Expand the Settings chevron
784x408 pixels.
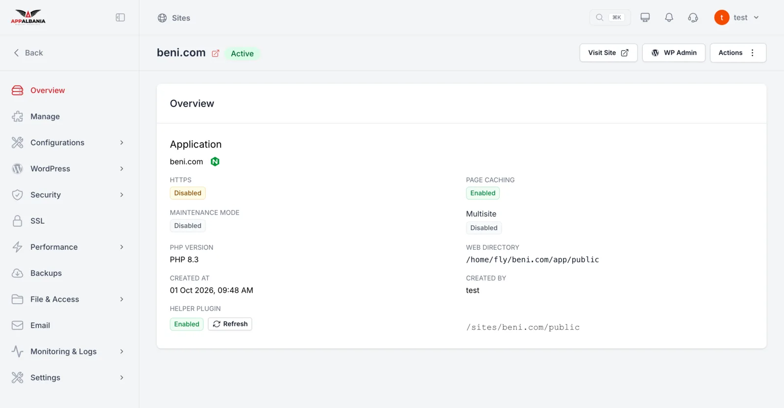tap(122, 378)
